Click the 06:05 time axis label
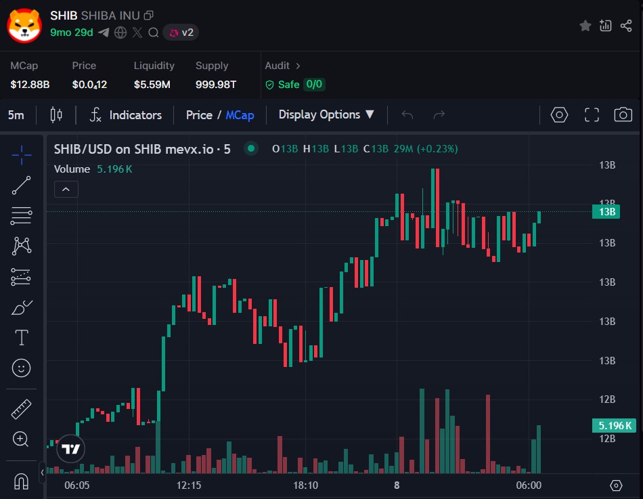The width and height of the screenshot is (643, 499). pos(76,485)
